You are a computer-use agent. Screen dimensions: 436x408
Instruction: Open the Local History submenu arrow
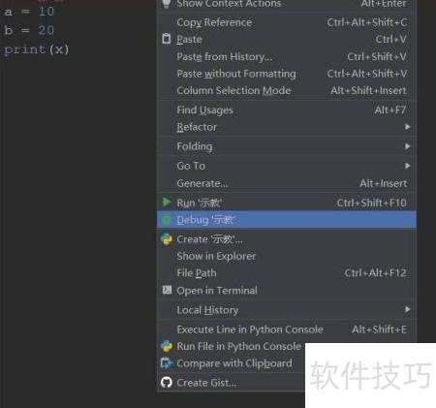coord(407,309)
